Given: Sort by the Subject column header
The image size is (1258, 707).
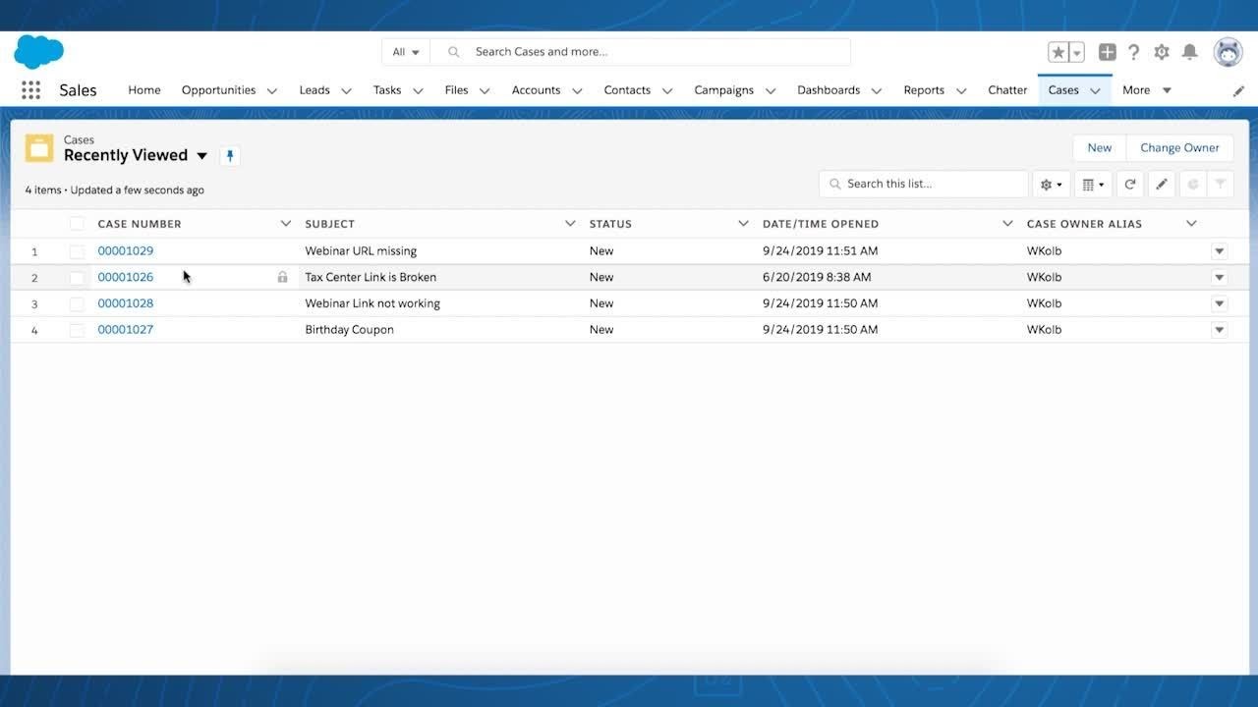Looking at the screenshot, I should tap(329, 224).
